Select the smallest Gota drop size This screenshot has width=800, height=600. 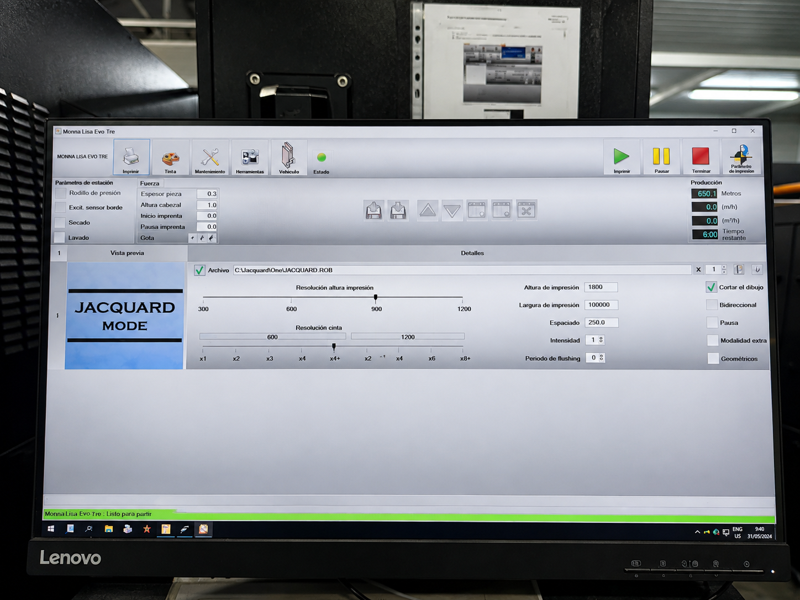click(192, 238)
